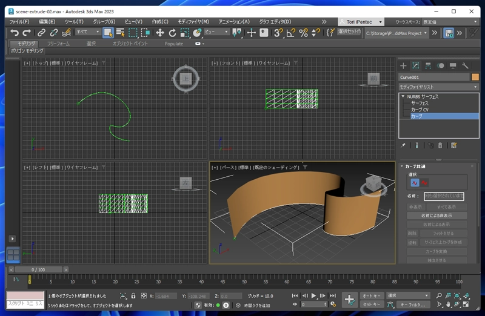Toggle Window/Crossing selection mode
Screen dimensions: 485x316
145,33
